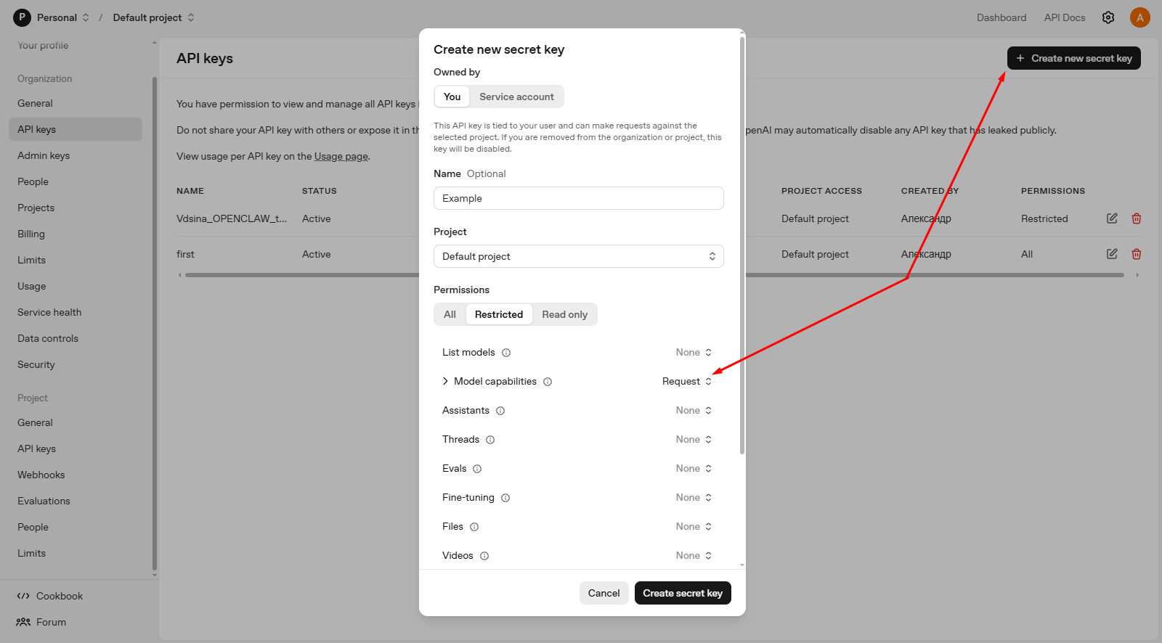1162x643 pixels.
Task: Cancel the new secret key dialog
Action: (x=604, y=593)
